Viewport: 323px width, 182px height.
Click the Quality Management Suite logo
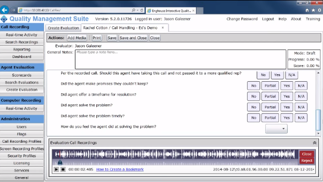pyautogui.click(x=4, y=19)
